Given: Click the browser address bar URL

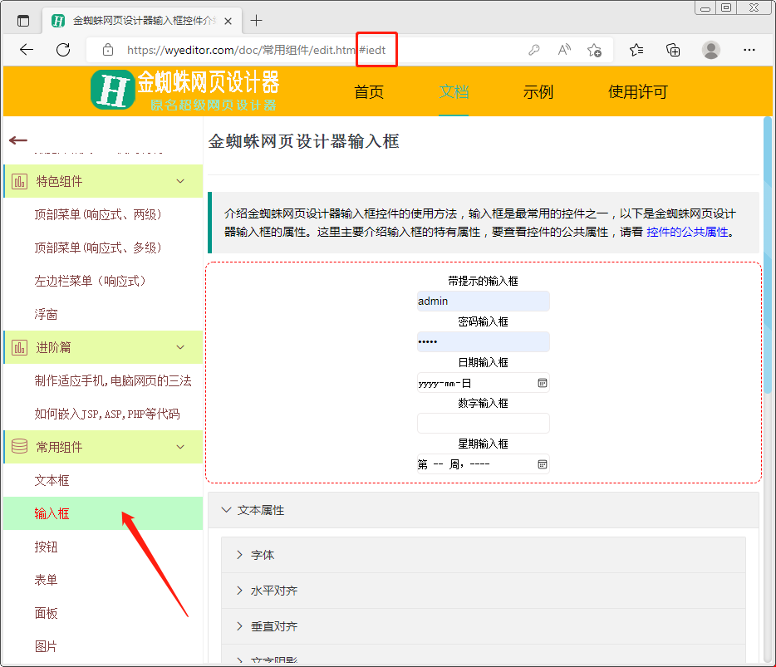Looking at the screenshot, I should tap(257, 50).
